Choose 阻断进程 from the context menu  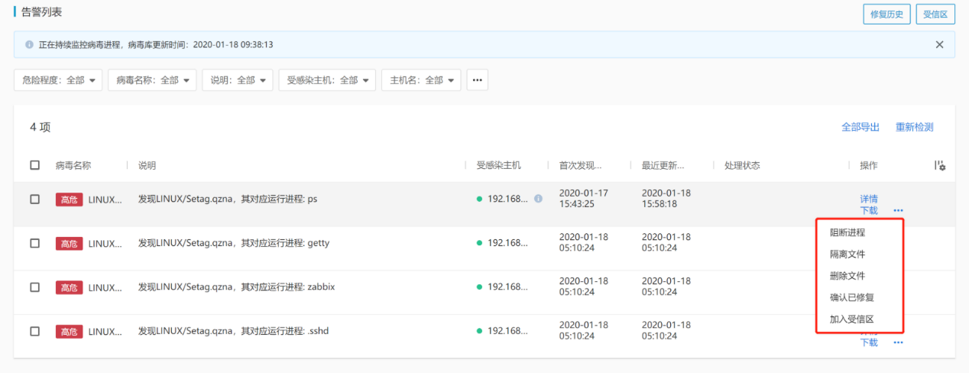coord(847,232)
